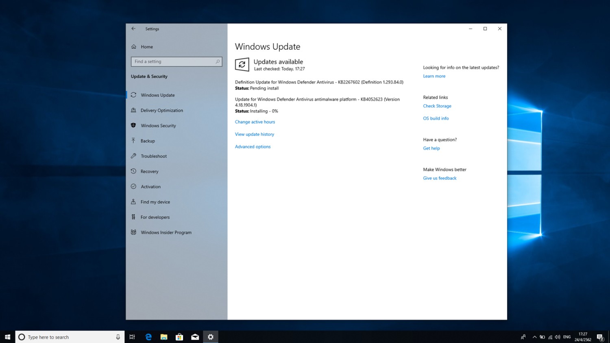Open Windows Security from the sidebar
610x343 pixels.
(158, 126)
